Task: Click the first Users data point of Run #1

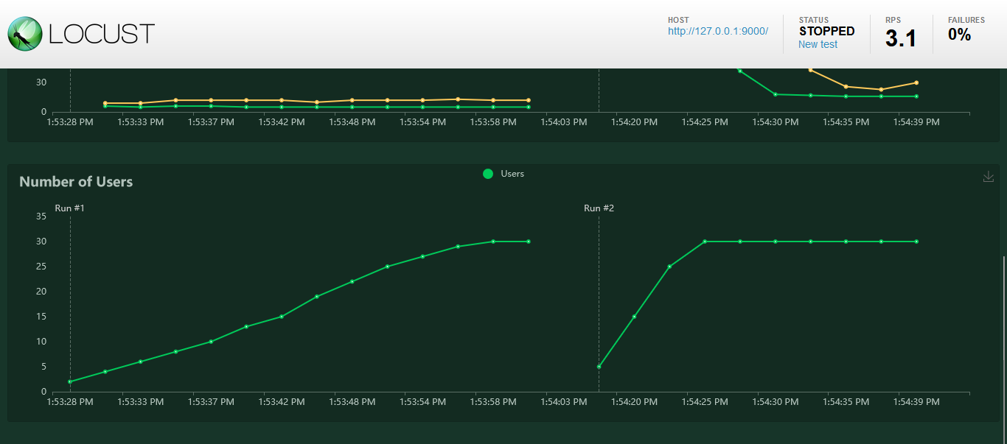Action: (70, 381)
